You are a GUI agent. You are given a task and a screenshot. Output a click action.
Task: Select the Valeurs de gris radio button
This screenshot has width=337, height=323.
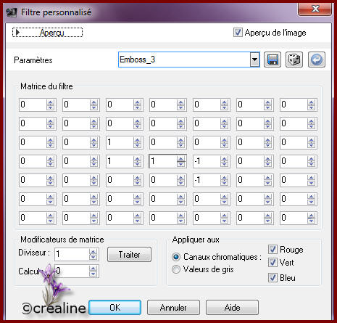coord(176,269)
